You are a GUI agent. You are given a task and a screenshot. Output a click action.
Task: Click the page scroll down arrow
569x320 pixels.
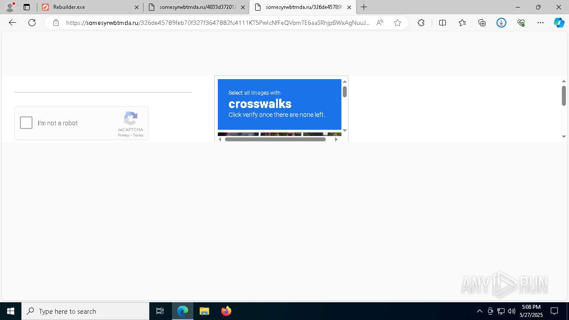click(x=564, y=136)
